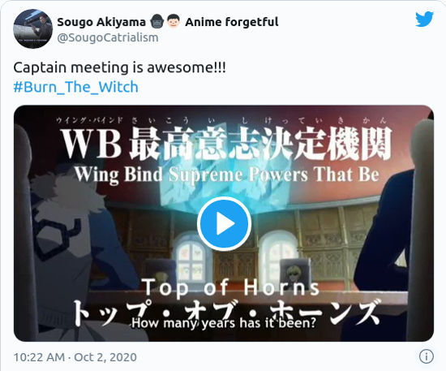Open the tweet info icon

pos(426,356)
